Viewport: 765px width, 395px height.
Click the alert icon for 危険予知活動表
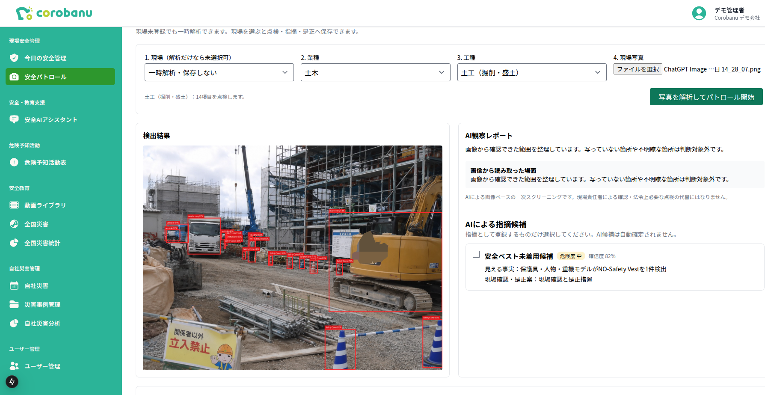[14, 163]
